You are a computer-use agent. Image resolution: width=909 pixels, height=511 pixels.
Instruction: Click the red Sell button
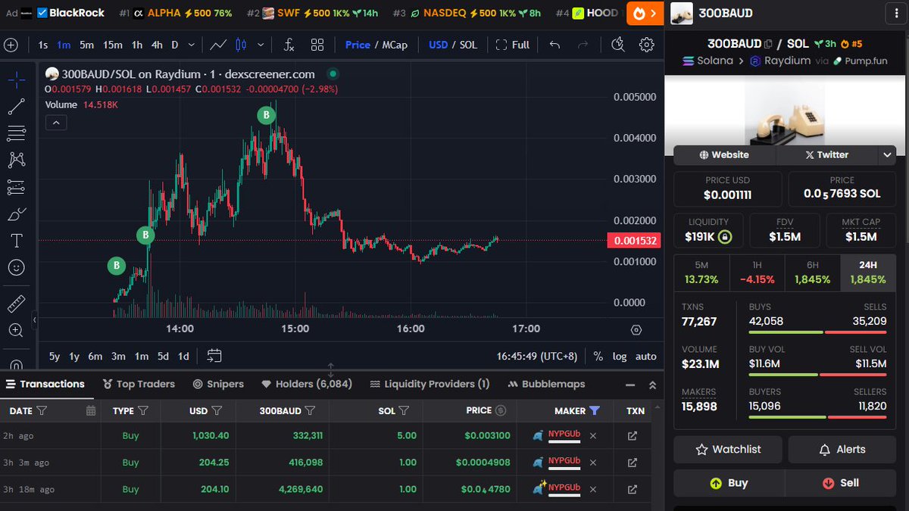click(841, 483)
